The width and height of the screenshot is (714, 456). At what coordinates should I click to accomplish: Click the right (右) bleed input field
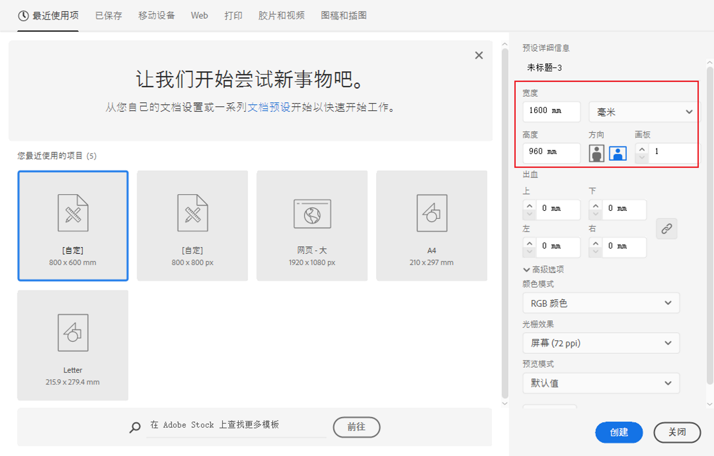pos(624,247)
